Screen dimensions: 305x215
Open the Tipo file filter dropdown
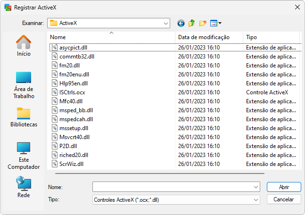point(256,199)
